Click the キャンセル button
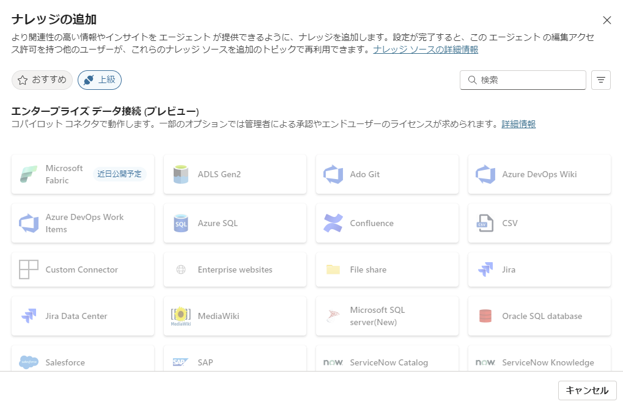This screenshot has height=407, width=623. coord(588,391)
